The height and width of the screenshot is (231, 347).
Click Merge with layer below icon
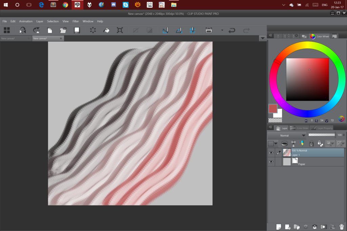(x=314, y=227)
